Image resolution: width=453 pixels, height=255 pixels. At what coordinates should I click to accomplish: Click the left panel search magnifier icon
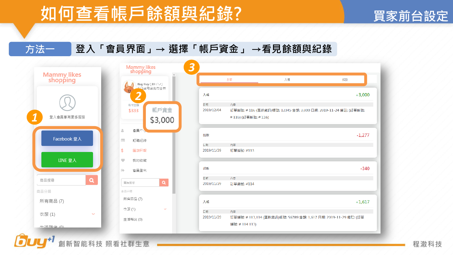pos(92,180)
